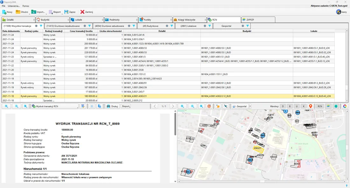Expand the Geoportal dropdown arrow on map toolbar
Viewport: 350px width, 188px height.
(x=250, y=106)
